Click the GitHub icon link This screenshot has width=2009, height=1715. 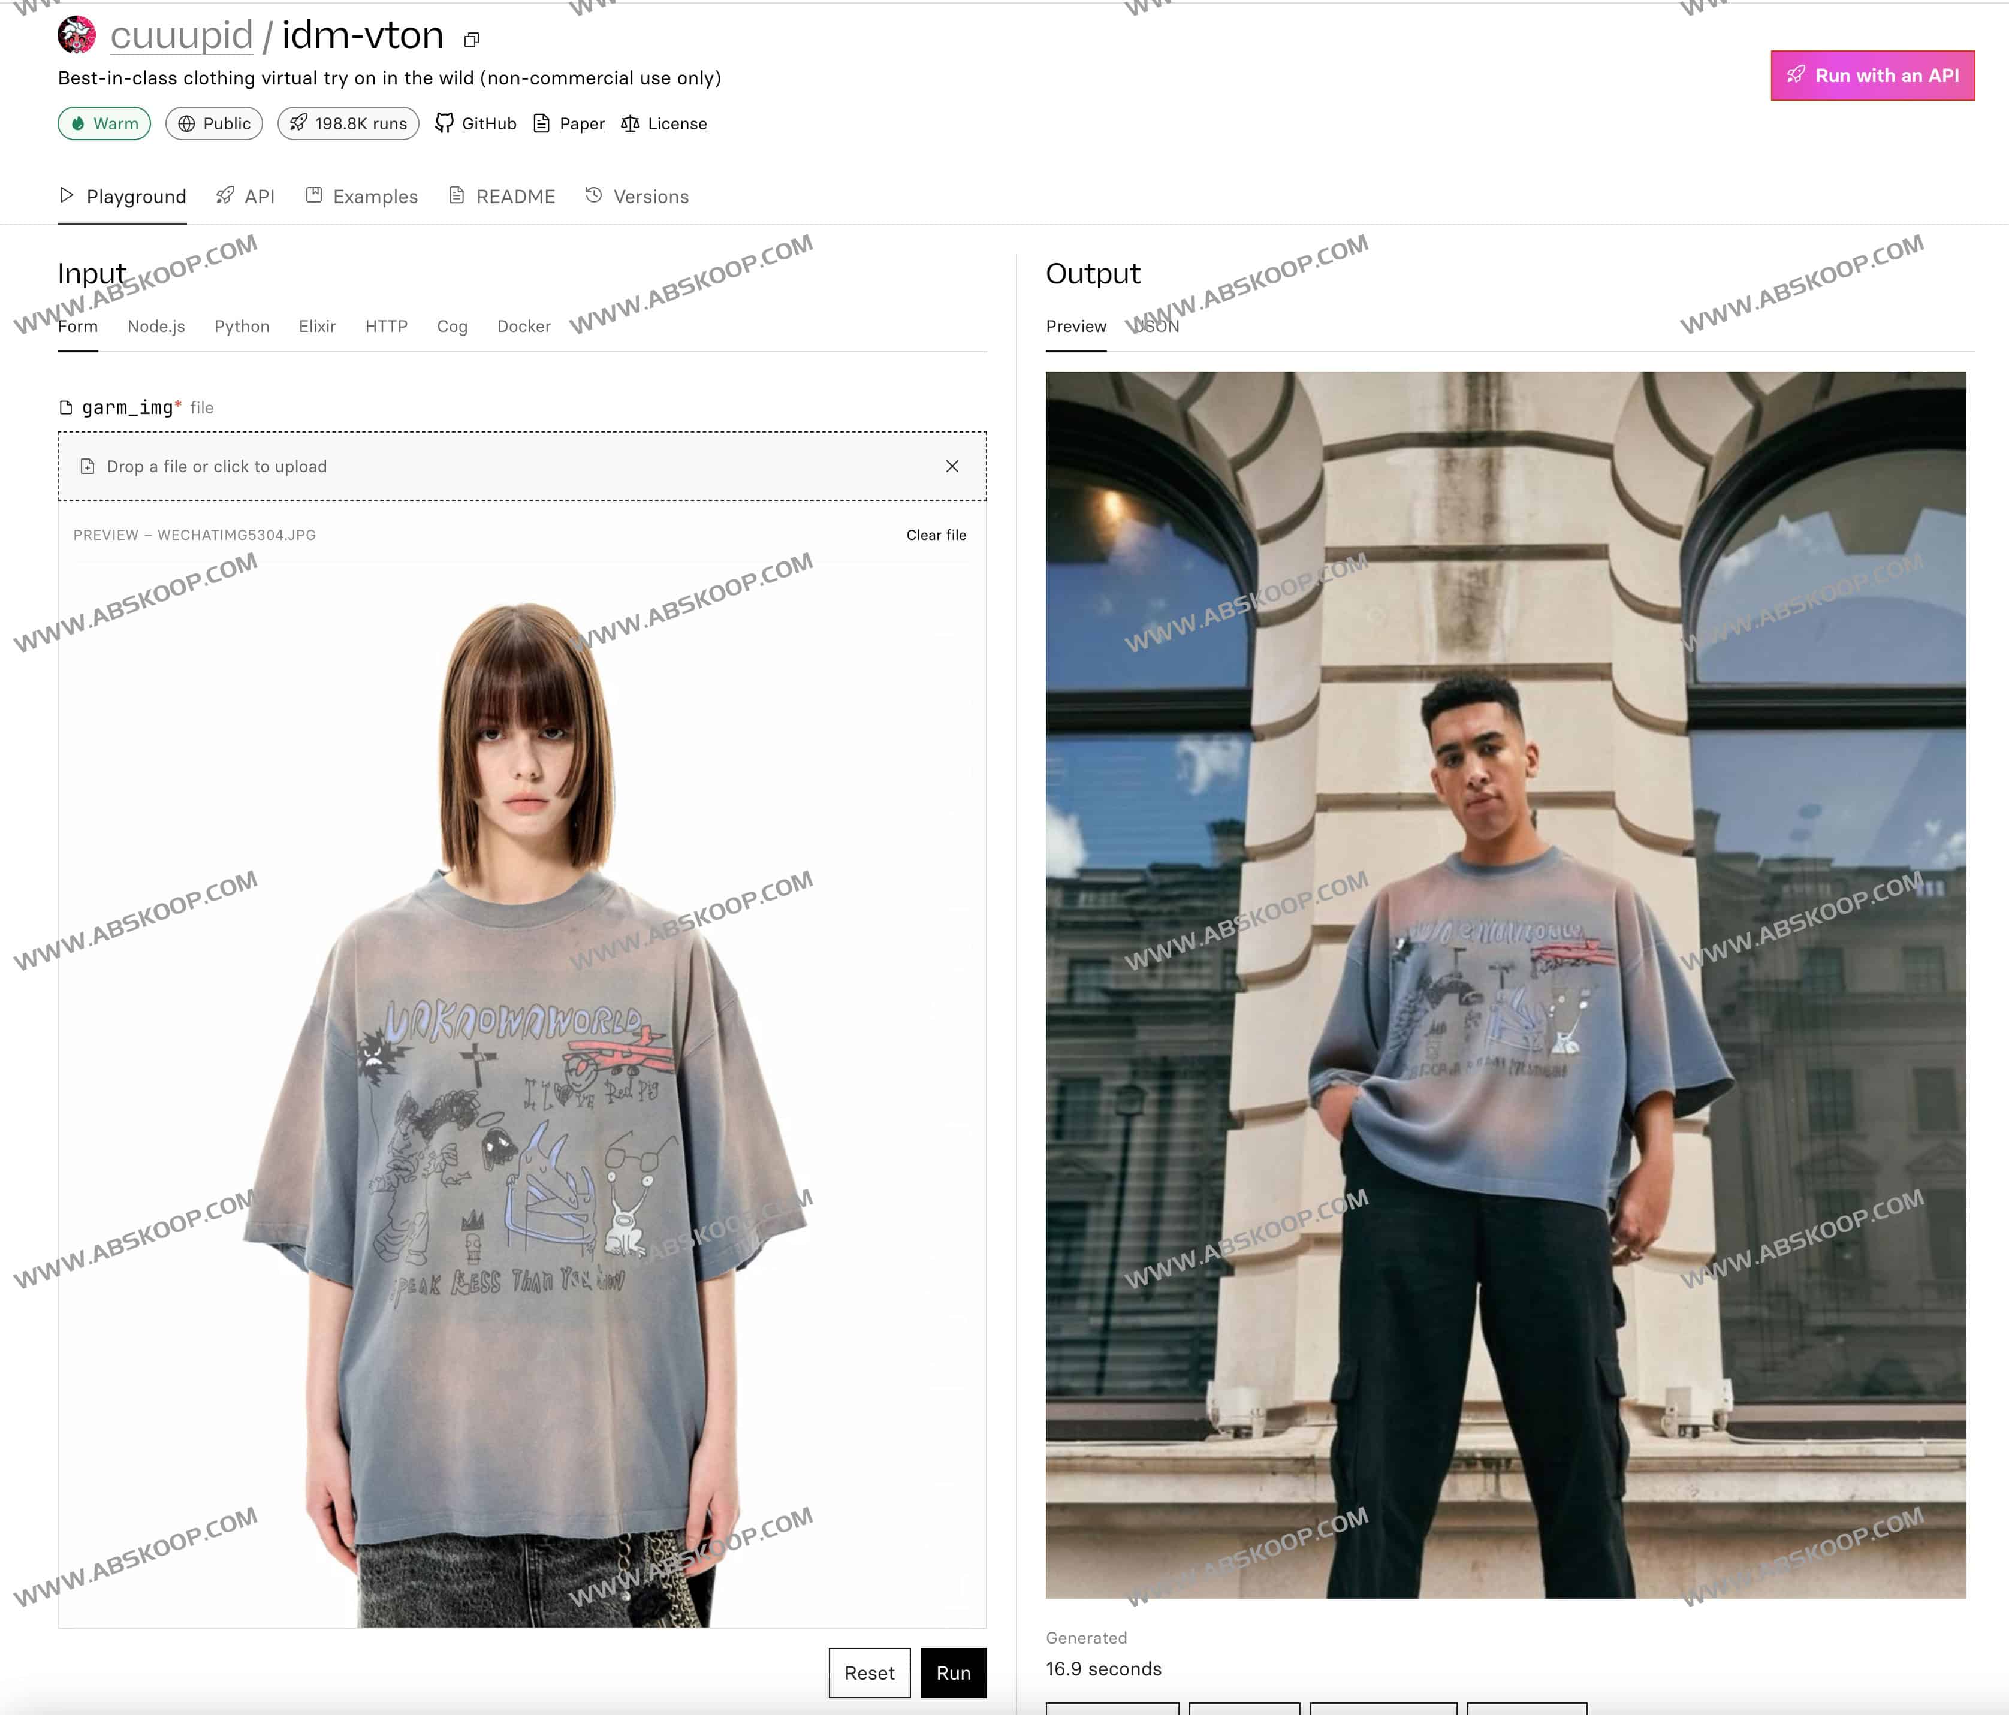point(473,122)
